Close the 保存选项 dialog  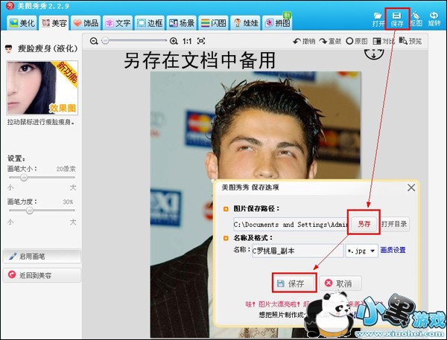(x=411, y=187)
